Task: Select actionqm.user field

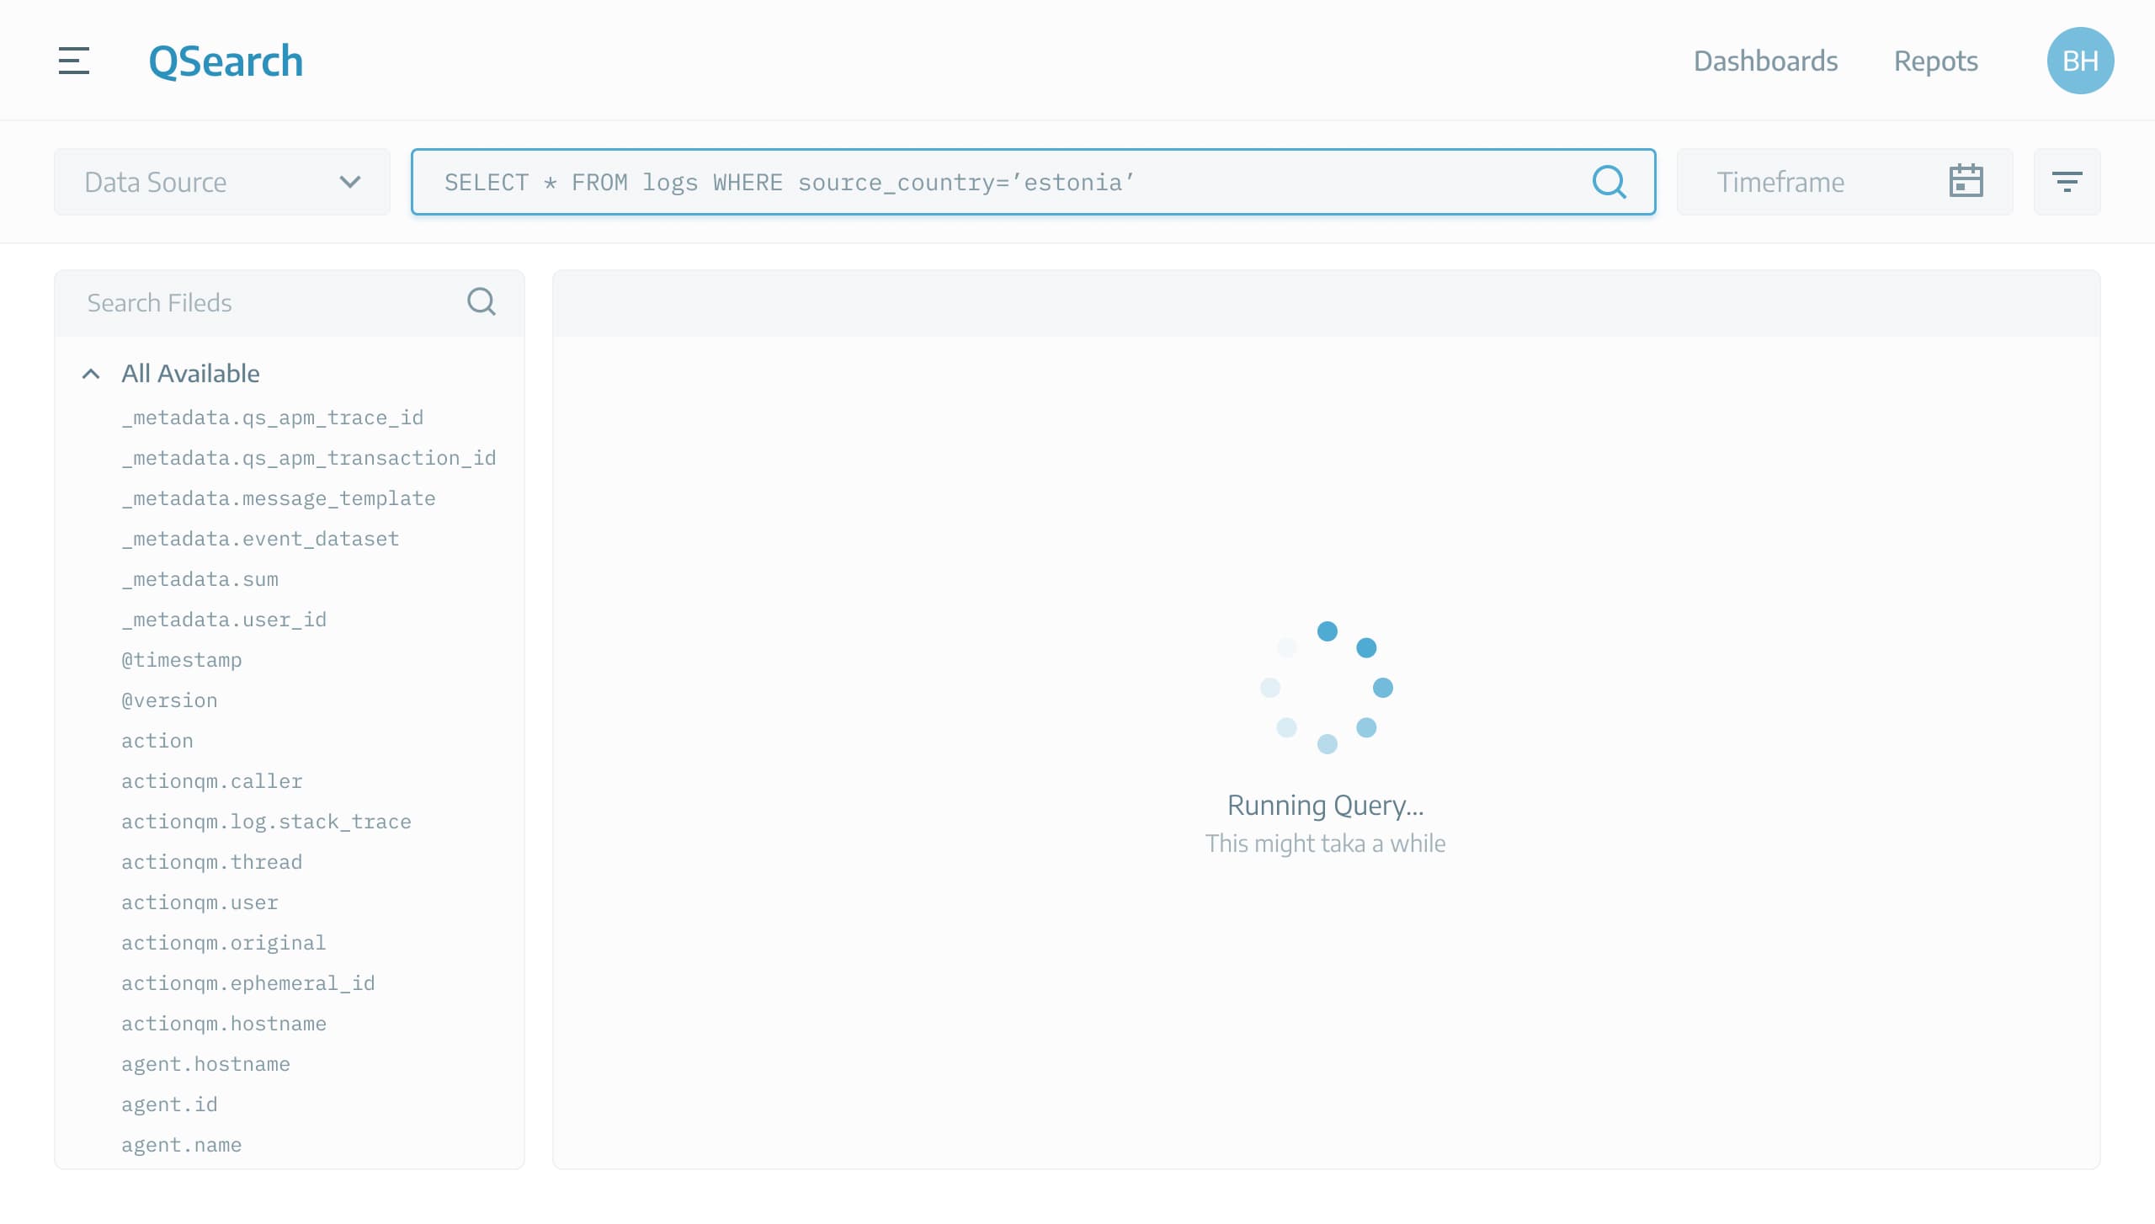Action: pyautogui.click(x=200, y=902)
